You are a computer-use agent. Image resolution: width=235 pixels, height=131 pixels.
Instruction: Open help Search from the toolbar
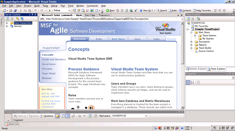tap(162, 11)
